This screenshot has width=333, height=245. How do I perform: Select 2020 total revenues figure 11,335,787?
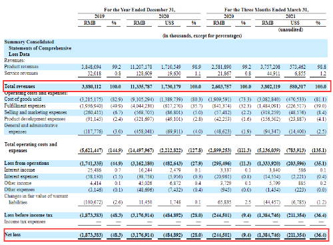[x=141, y=87]
